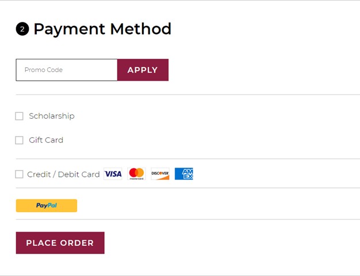Click the divider line above PayPal button
This screenshot has width=360, height=276.
point(187,188)
